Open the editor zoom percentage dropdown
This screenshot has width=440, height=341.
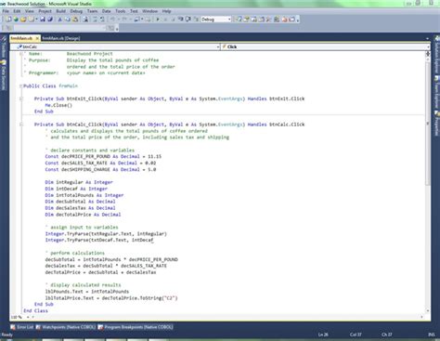tap(28, 317)
